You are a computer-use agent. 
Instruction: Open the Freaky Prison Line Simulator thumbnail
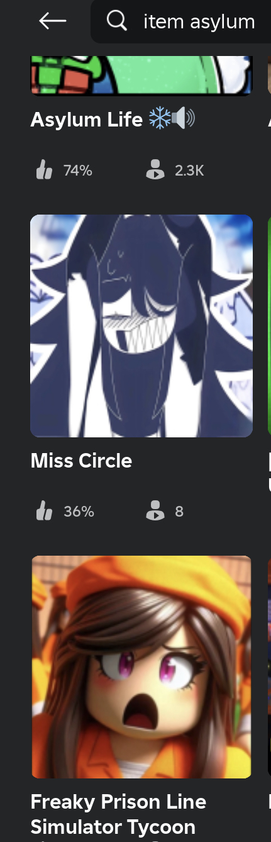[x=141, y=667]
